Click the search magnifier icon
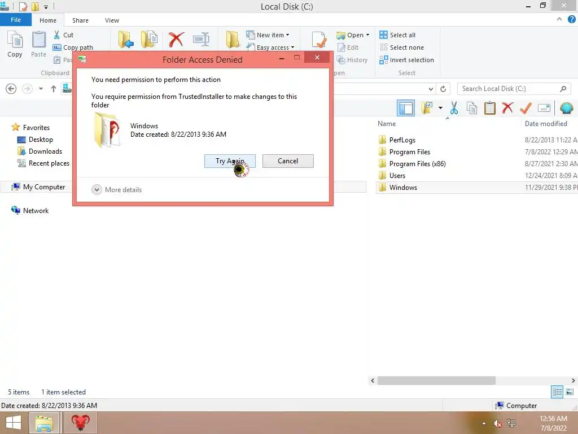 click(x=563, y=89)
